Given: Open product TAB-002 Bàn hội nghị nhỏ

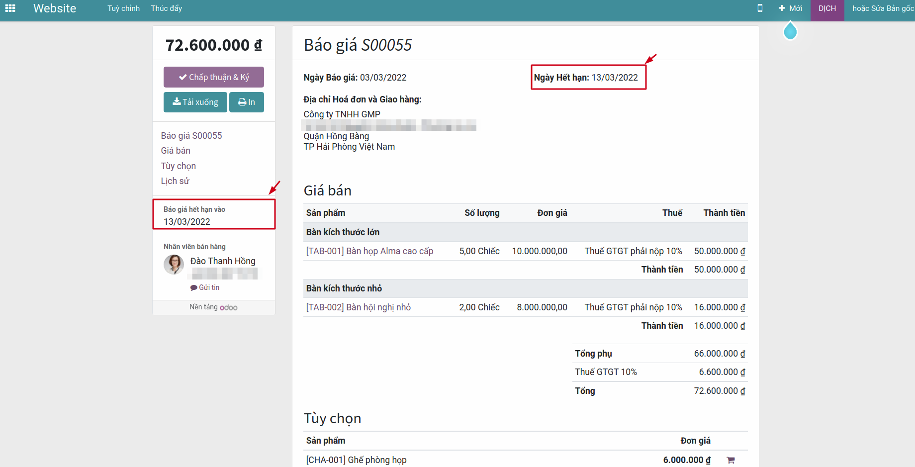Looking at the screenshot, I should [358, 307].
